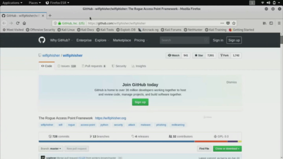
Task: Open the page actions three-dot menu
Action: [x=222, y=23]
